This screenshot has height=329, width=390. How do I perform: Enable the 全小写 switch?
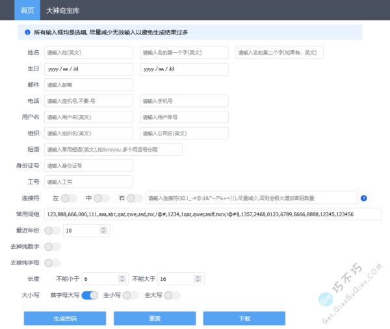[x=131, y=295]
